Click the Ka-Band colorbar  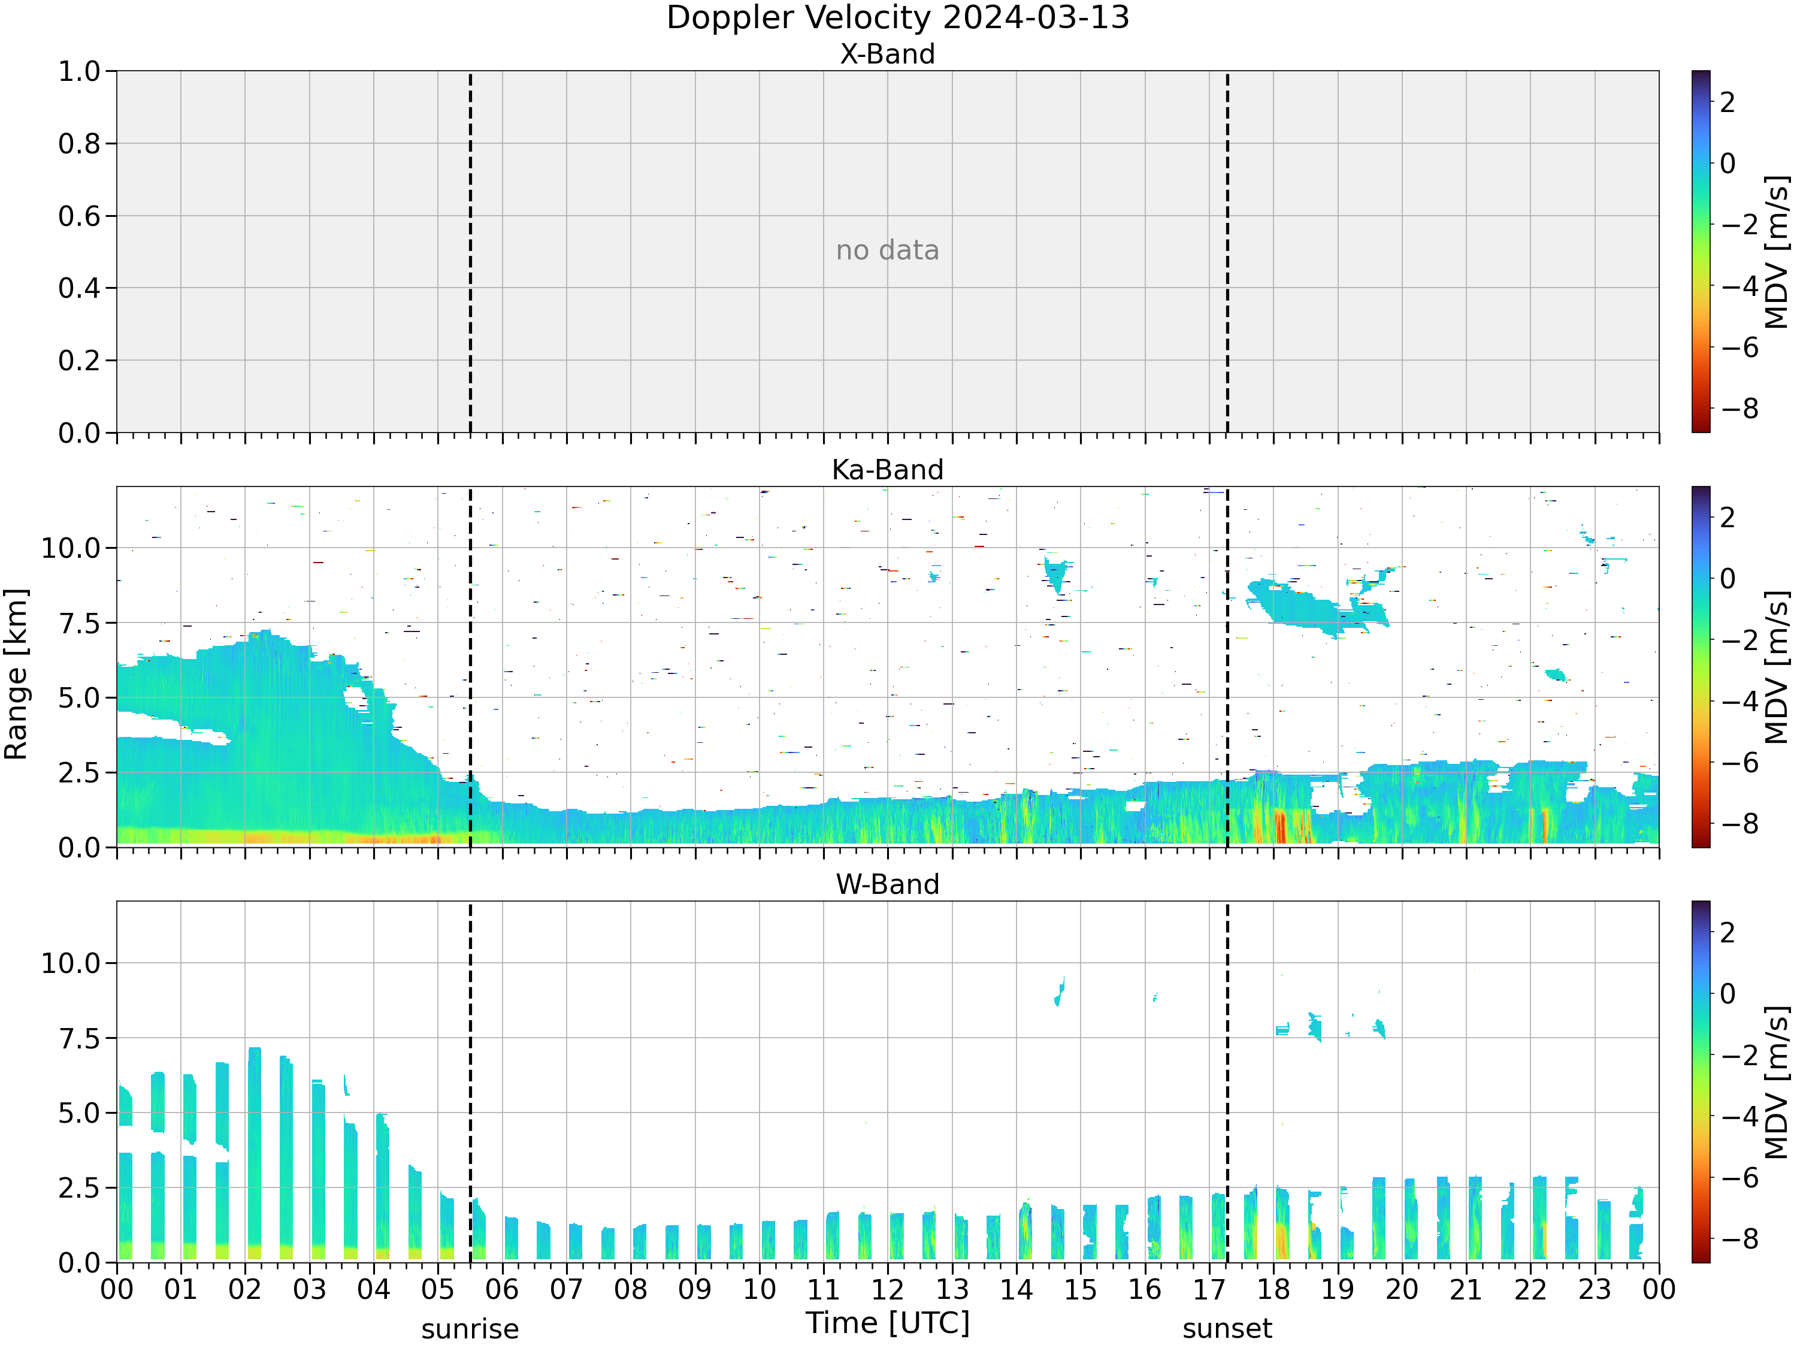tap(1701, 667)
